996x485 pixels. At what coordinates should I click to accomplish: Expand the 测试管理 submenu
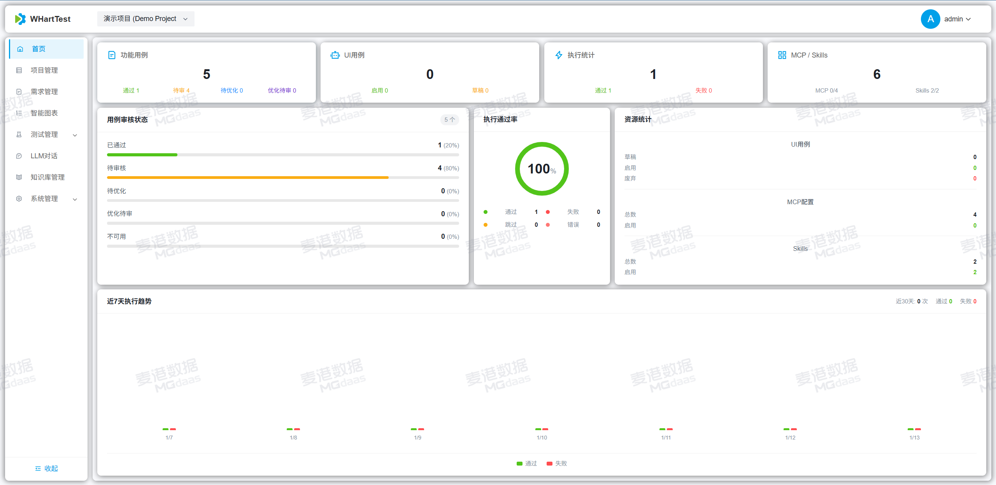[75, 135]
